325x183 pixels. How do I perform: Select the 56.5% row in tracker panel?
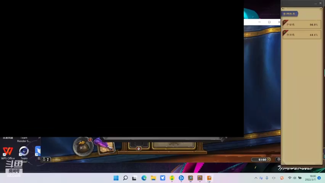302,24
